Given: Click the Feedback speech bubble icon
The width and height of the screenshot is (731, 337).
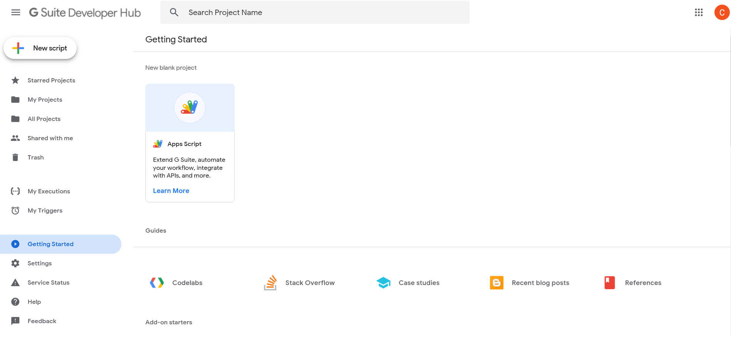Looking at the screenshot, I should [x=15, y=321].
